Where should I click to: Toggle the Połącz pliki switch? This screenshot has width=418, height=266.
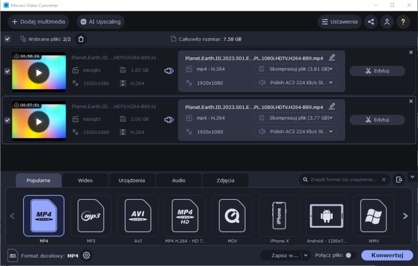click(x=351, y=255)
